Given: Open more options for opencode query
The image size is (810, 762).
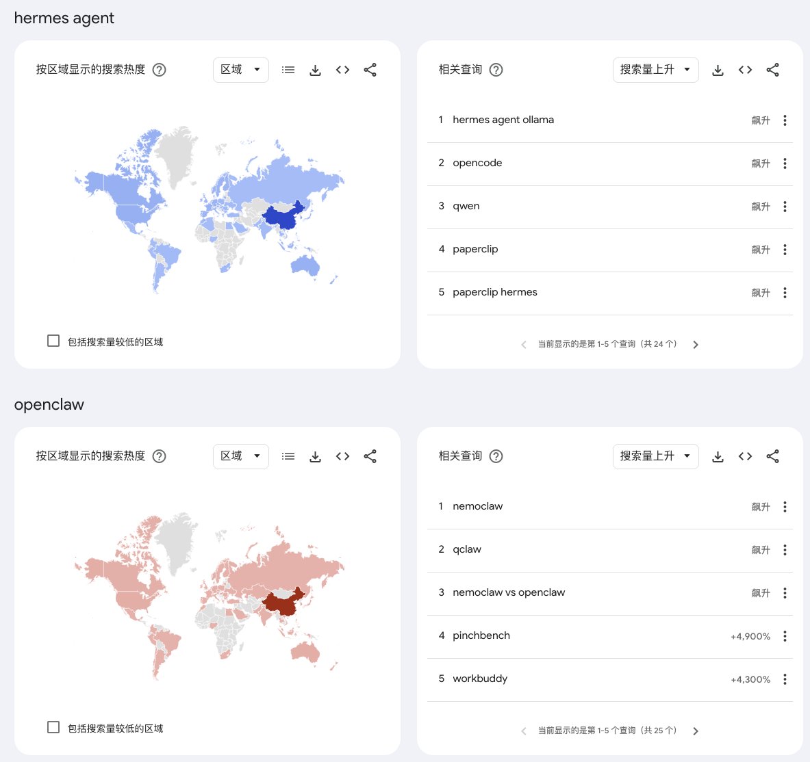Looking at the screenshot, I should pos(785,163).
